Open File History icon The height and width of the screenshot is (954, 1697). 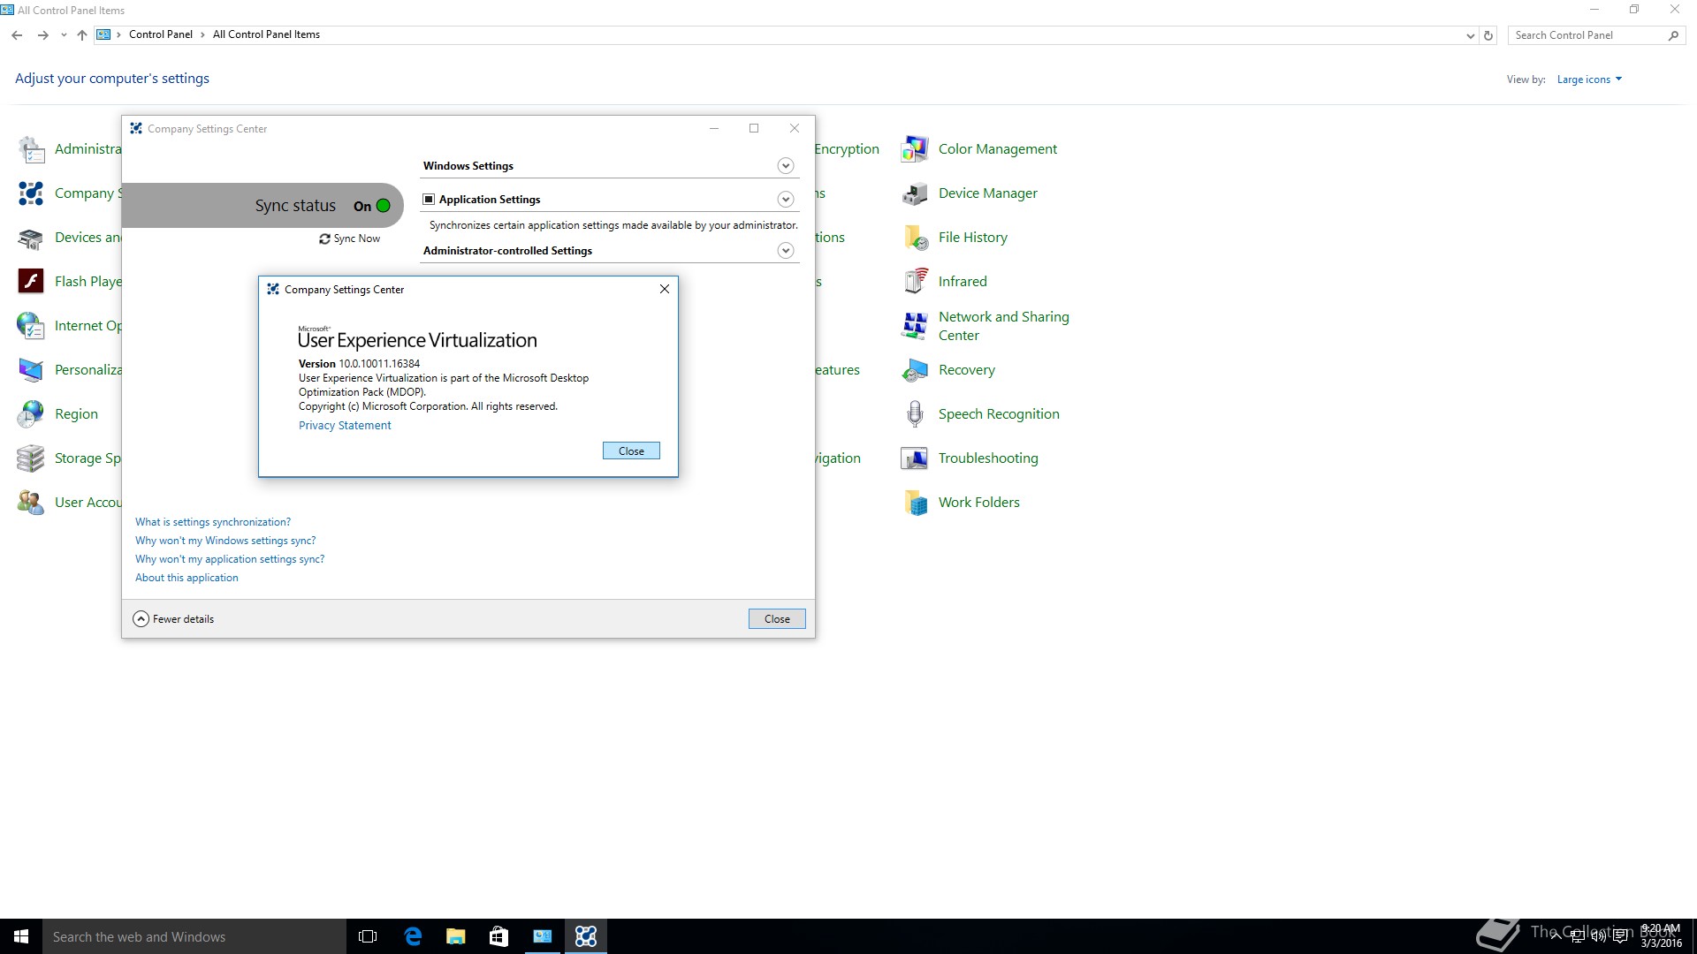pyautogui.click(x=915, y=238)
